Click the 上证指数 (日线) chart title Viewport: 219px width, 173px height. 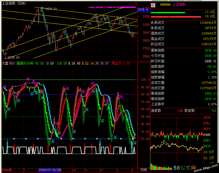click(14, 3)
